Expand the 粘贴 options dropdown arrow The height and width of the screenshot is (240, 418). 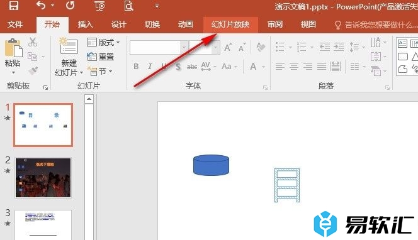click(13, 72)
